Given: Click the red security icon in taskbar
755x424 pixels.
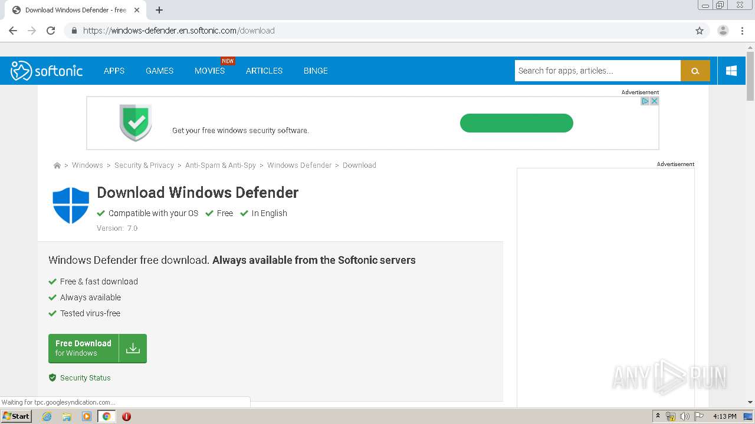Looking at the screenshot, I should pyautogui.click(x=126, y=416).
